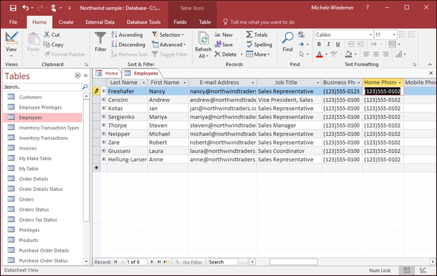This screenshot has height=276, width=437.
Task: Toggle Underline formatting
Action: coord(338,44)
